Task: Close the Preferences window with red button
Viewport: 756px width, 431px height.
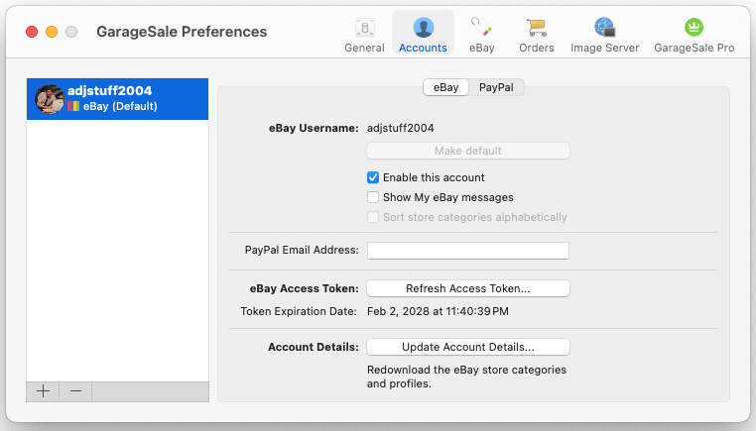Action: tap(32, 32)
